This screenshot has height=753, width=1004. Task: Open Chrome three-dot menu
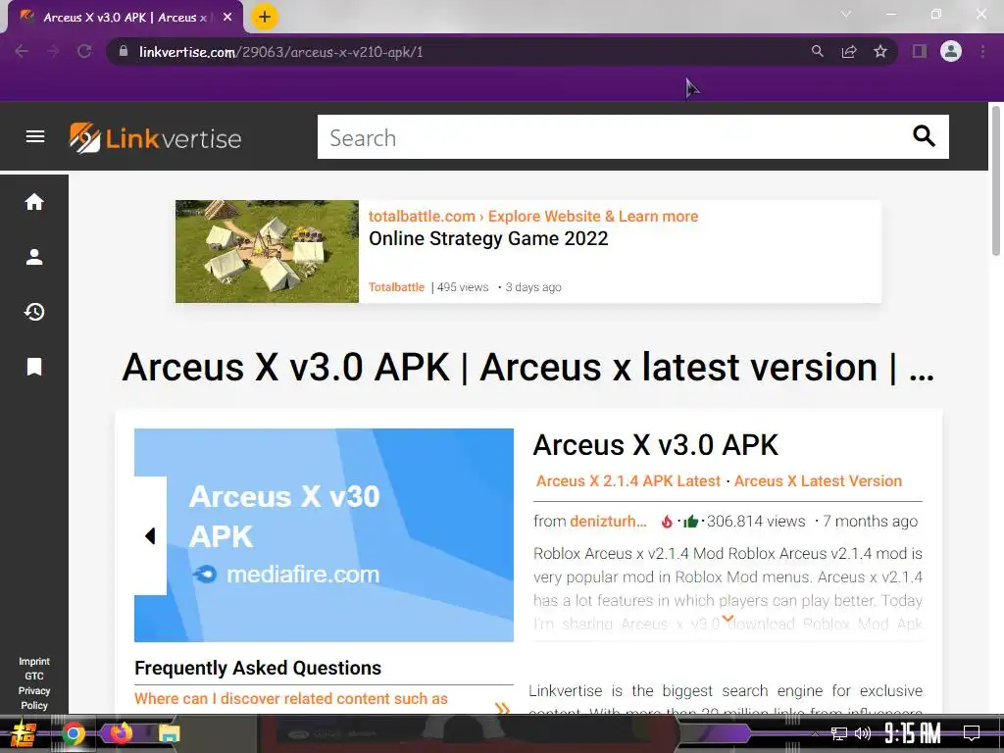click(982, 51)
